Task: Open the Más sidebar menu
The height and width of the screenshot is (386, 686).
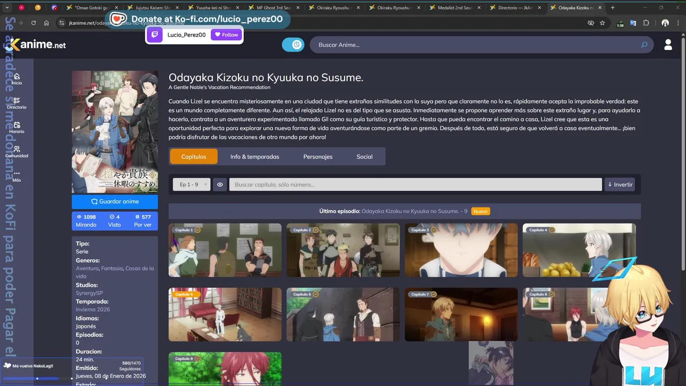Action: (17, 176)
